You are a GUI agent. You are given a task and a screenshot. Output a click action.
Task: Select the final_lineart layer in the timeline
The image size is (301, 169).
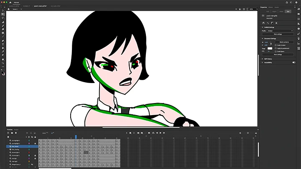click(15, 147)
